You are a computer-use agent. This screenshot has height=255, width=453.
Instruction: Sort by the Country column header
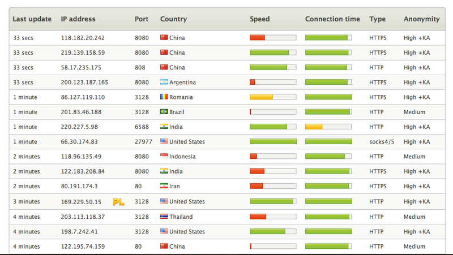(x=174, y=19)
